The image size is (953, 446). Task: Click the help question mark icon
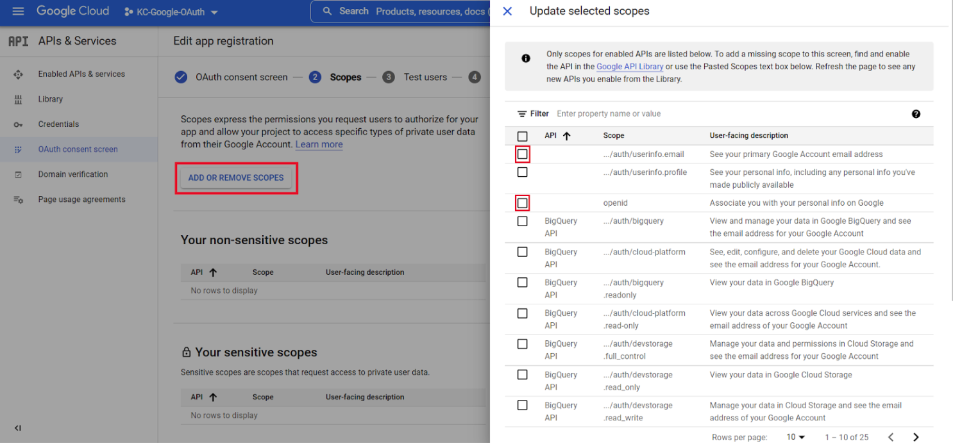coord(915,114)
